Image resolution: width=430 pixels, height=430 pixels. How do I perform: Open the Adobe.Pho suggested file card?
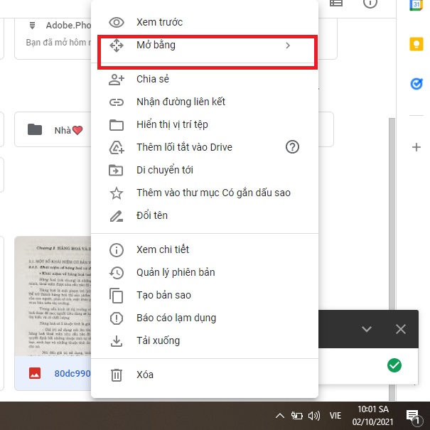point(53,38)
